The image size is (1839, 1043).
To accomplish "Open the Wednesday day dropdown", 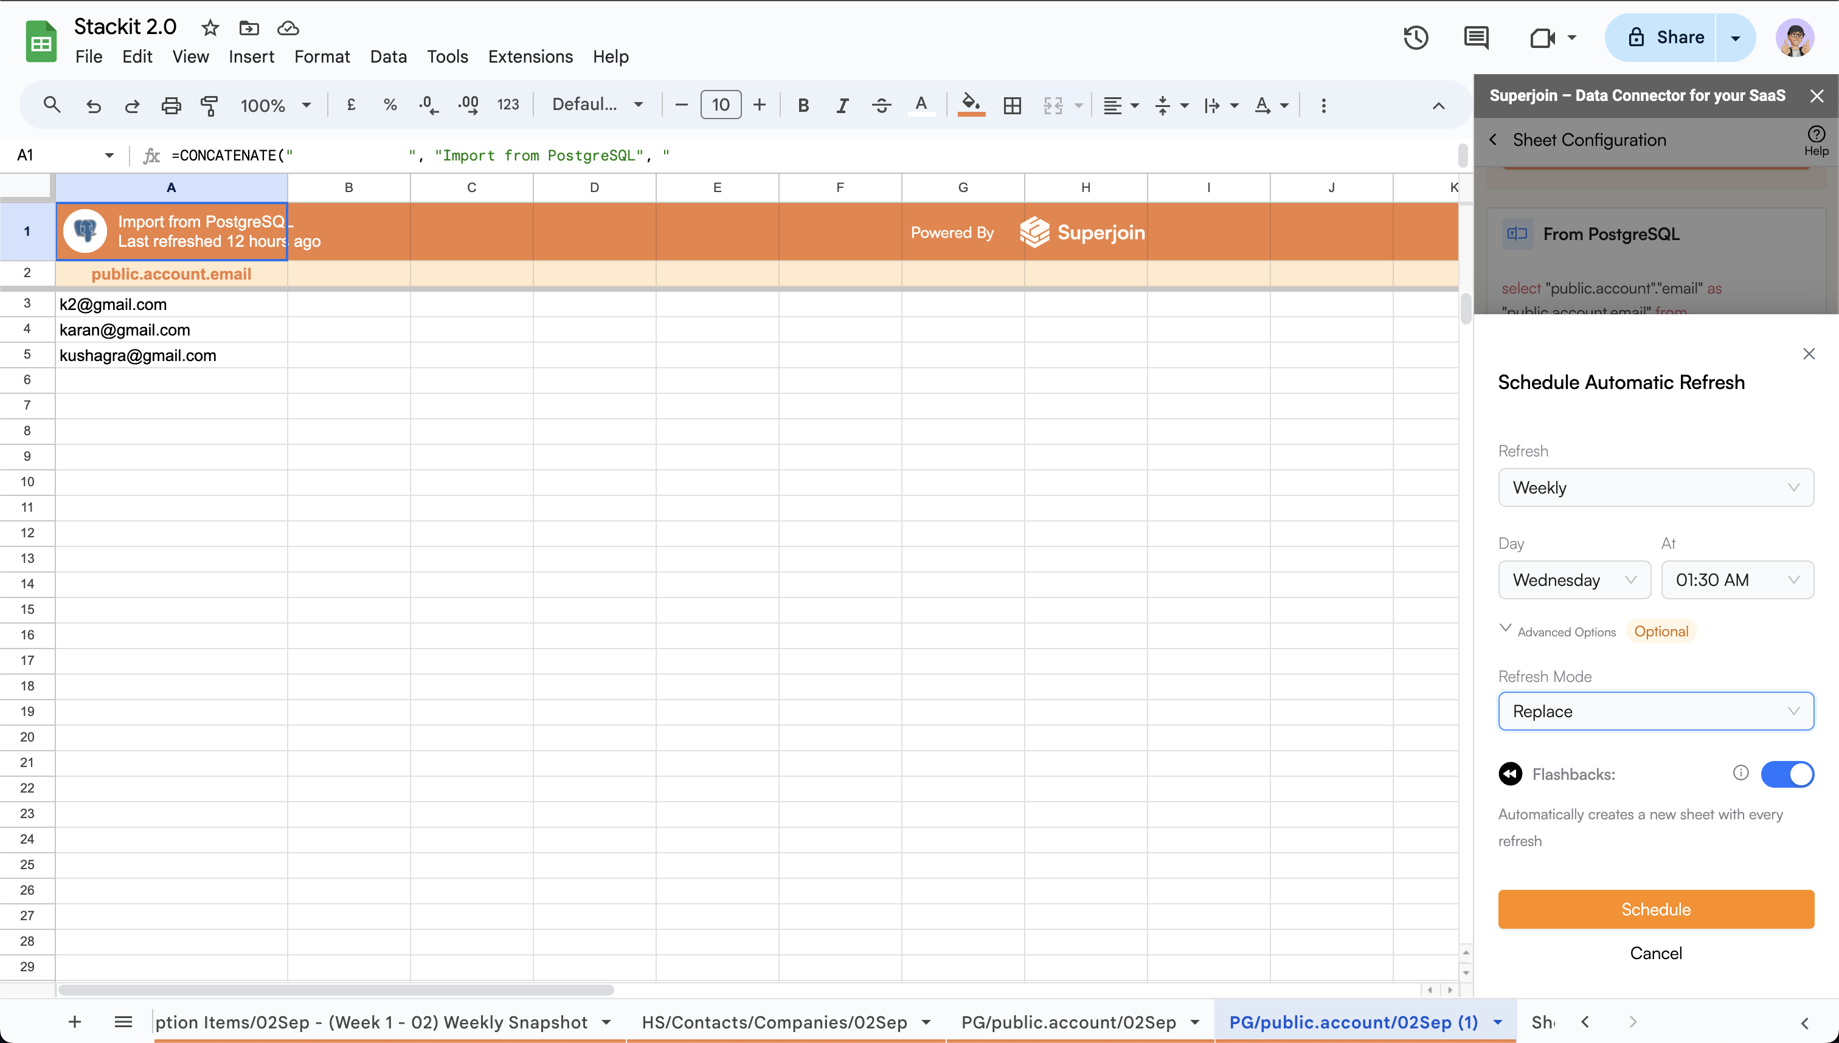I will click(x=1574, y=580).
